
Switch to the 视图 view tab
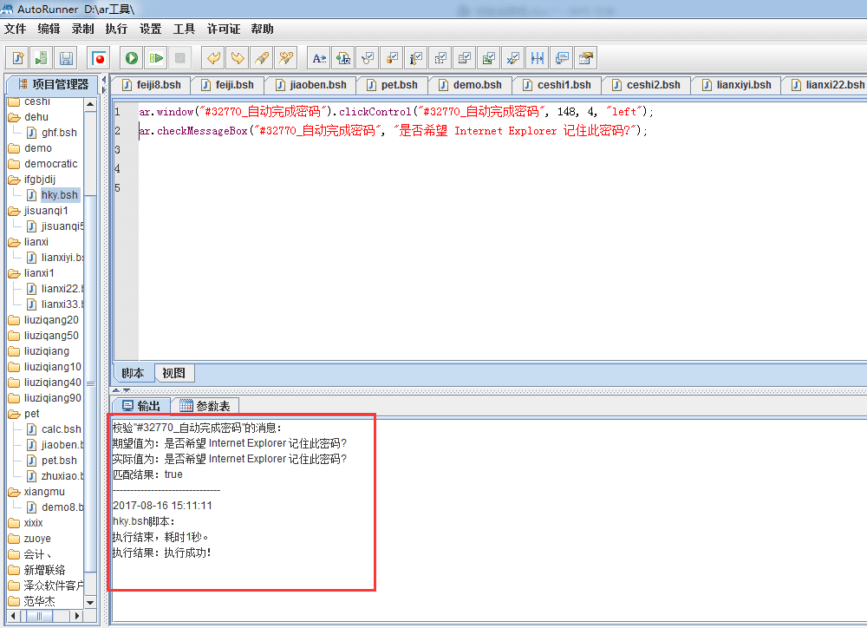pyautogui.click(x=173, y=373)
